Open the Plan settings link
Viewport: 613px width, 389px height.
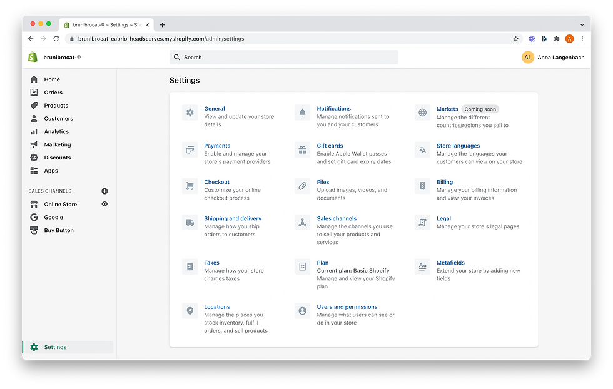pos(323,263)
